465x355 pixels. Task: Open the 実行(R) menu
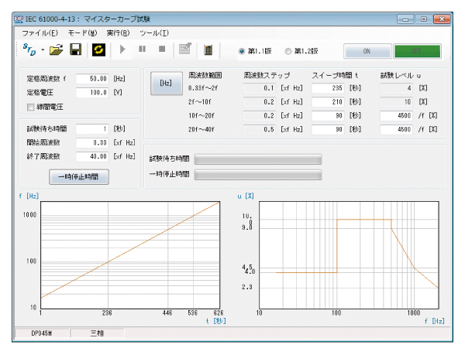[118, 33]
